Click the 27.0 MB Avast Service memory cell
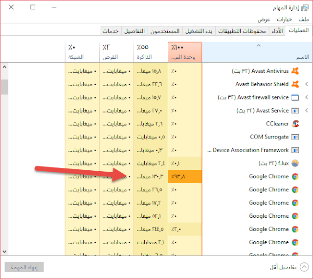313x279 pixels. (151, 111)
